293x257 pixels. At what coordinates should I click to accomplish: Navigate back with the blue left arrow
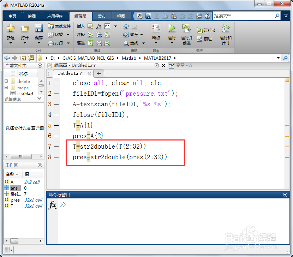tap(126, 26)
